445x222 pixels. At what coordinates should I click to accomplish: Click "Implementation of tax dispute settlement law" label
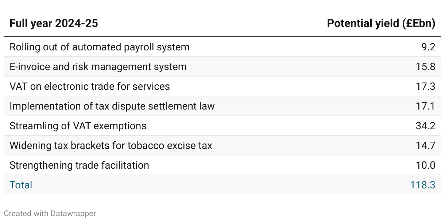point(112,106)
